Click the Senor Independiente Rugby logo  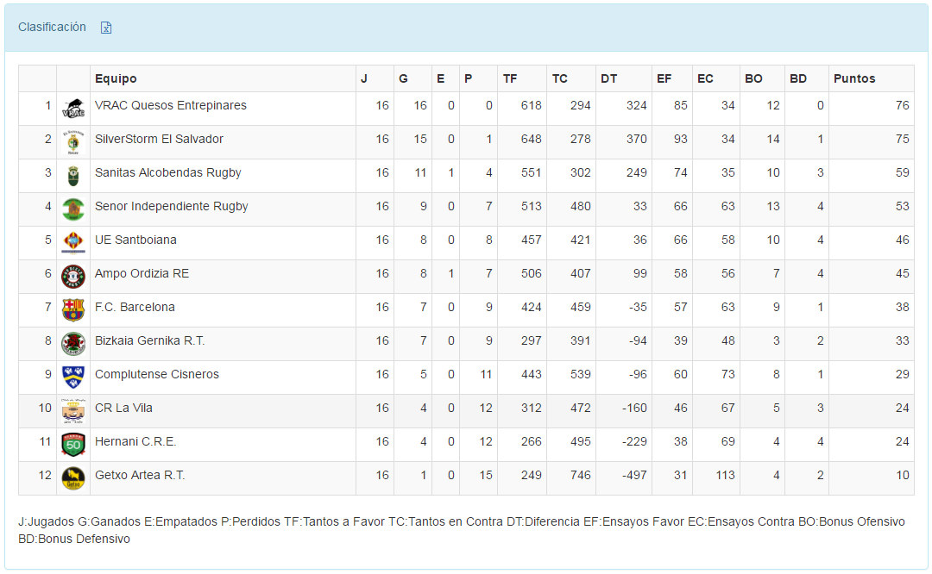[x=73, y=209]
